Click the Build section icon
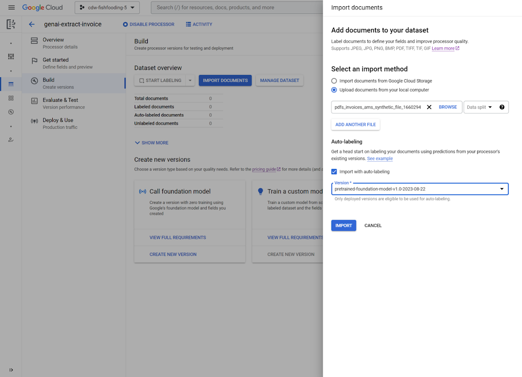This screenshot has height=377, width=522. [34, 81]
